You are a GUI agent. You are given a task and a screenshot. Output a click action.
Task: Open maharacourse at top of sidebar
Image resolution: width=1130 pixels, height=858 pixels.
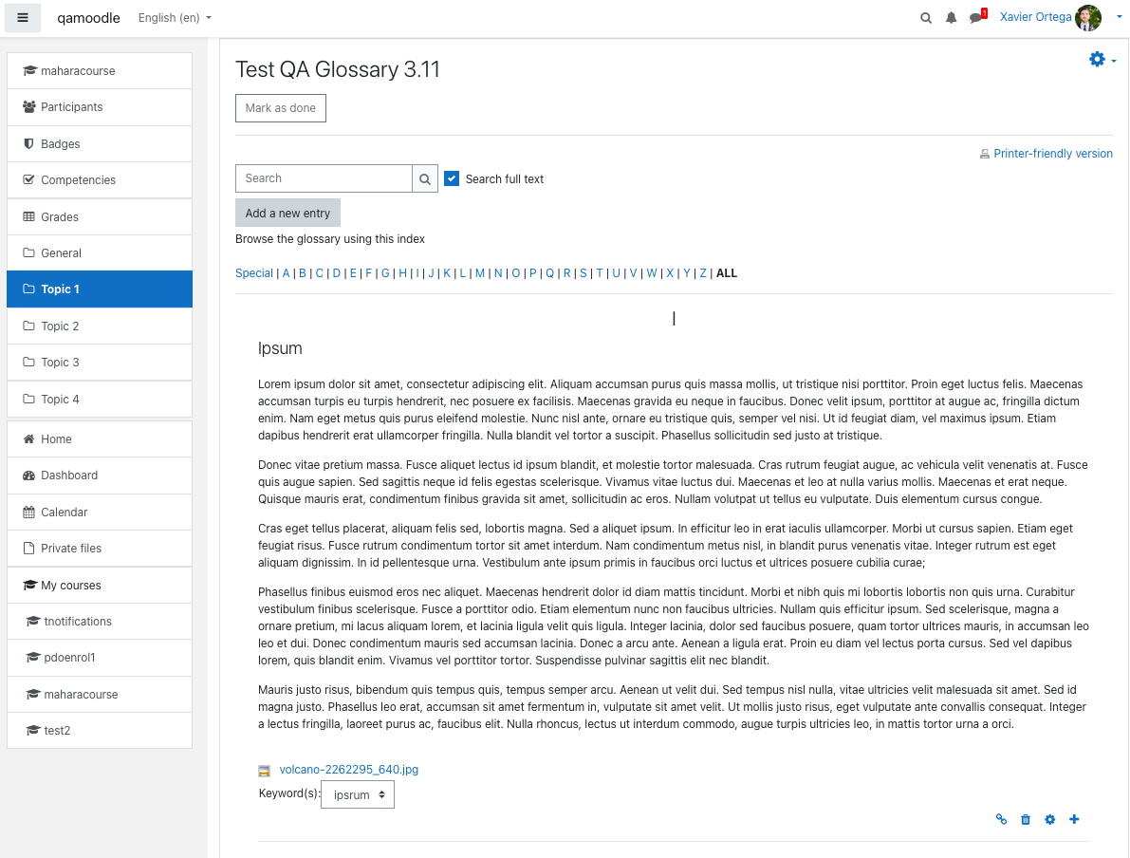pyautogui.click(x=100, y=70)
